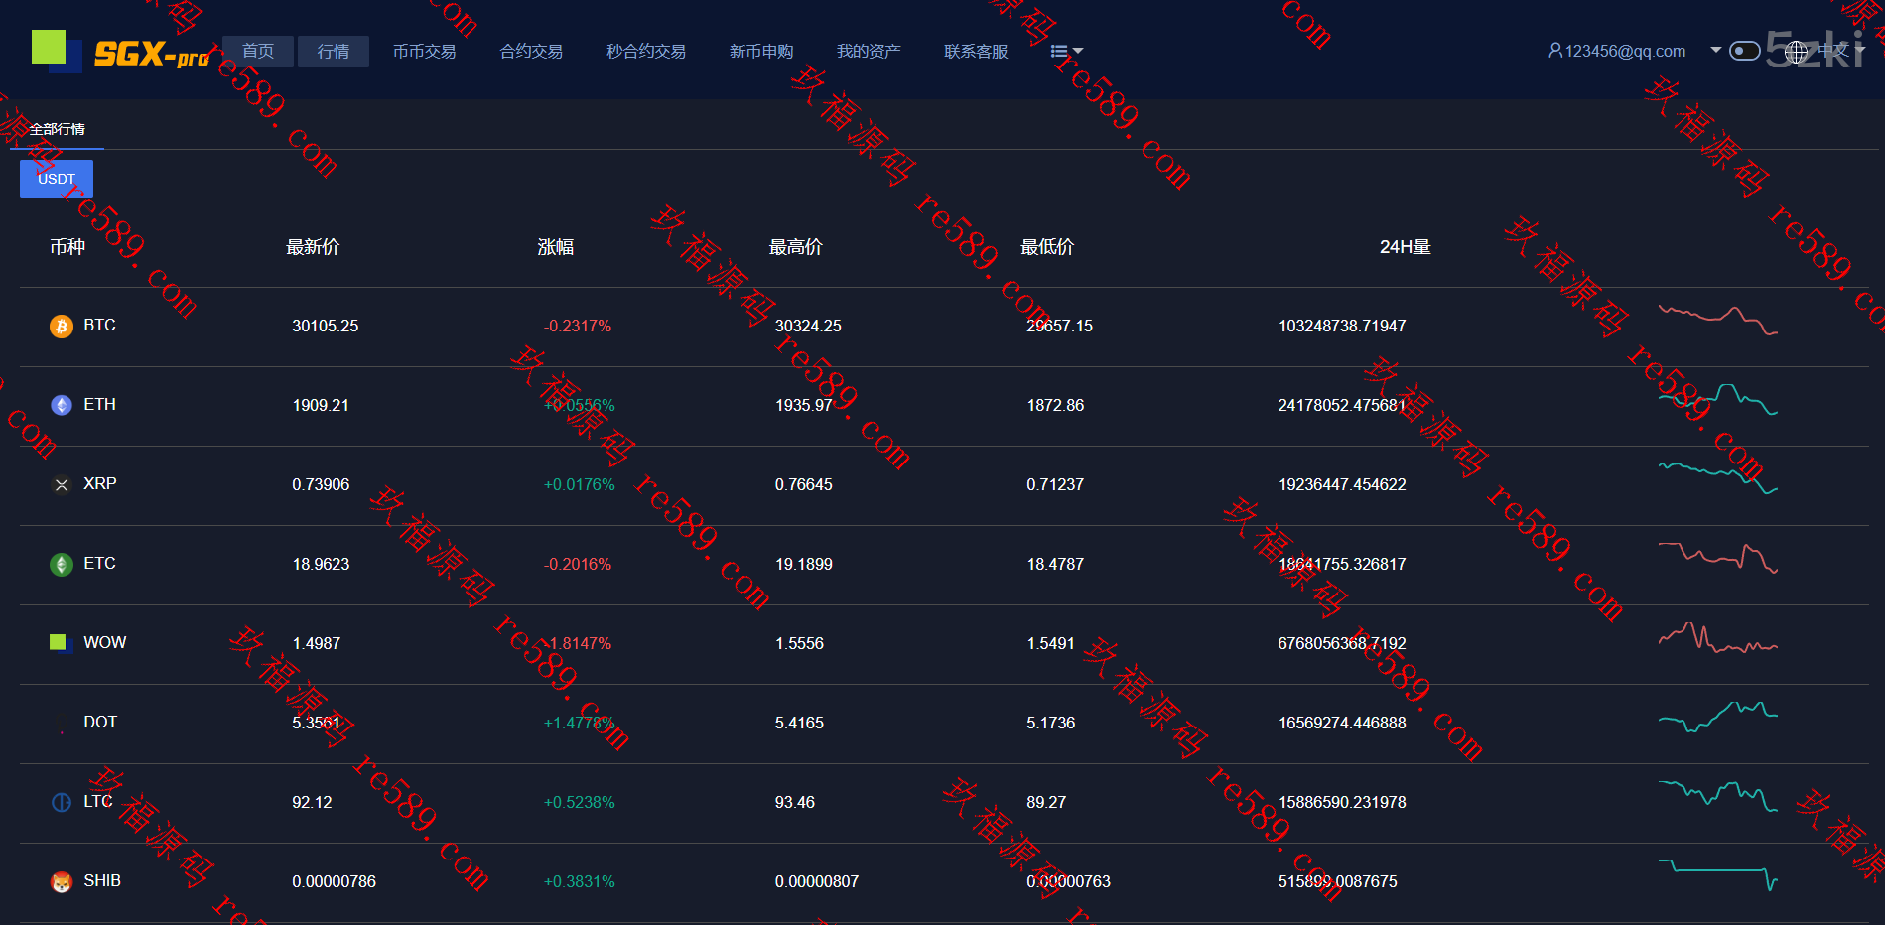The width and height of the screenshot is (1885, 925).
Task: Click SHIB change value +0.3831%
Action: pyautogui.click(x=580, y=882)
